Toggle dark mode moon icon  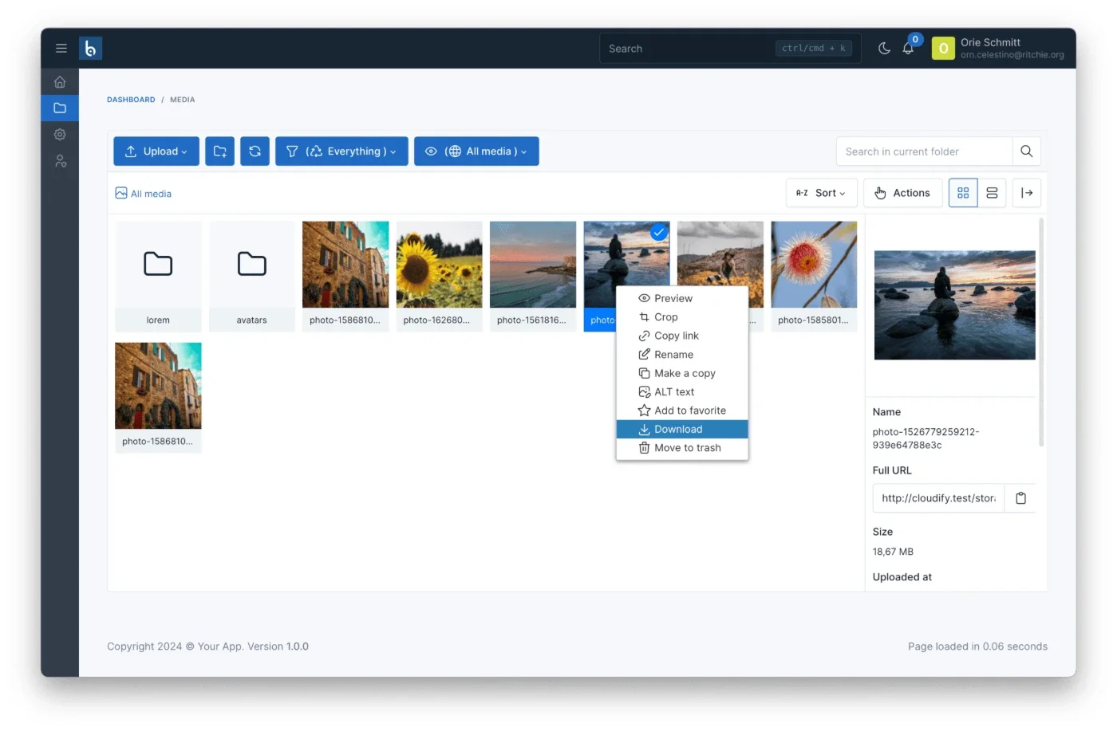point(884,49)
